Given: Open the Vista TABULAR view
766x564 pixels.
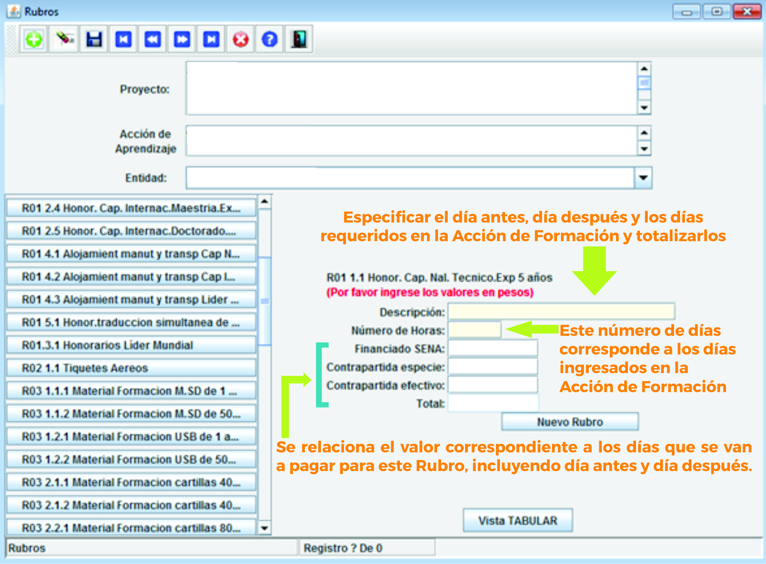Looking at the screenshot, I should pyautogui.click(x=517, y=520).
